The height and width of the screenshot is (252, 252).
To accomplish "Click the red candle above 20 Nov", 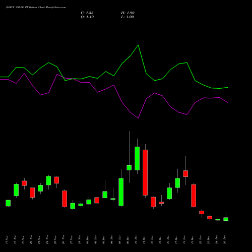I will [32, 193].
